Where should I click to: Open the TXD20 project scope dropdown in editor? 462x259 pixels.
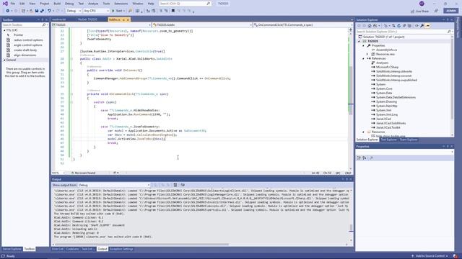(101, 25)
